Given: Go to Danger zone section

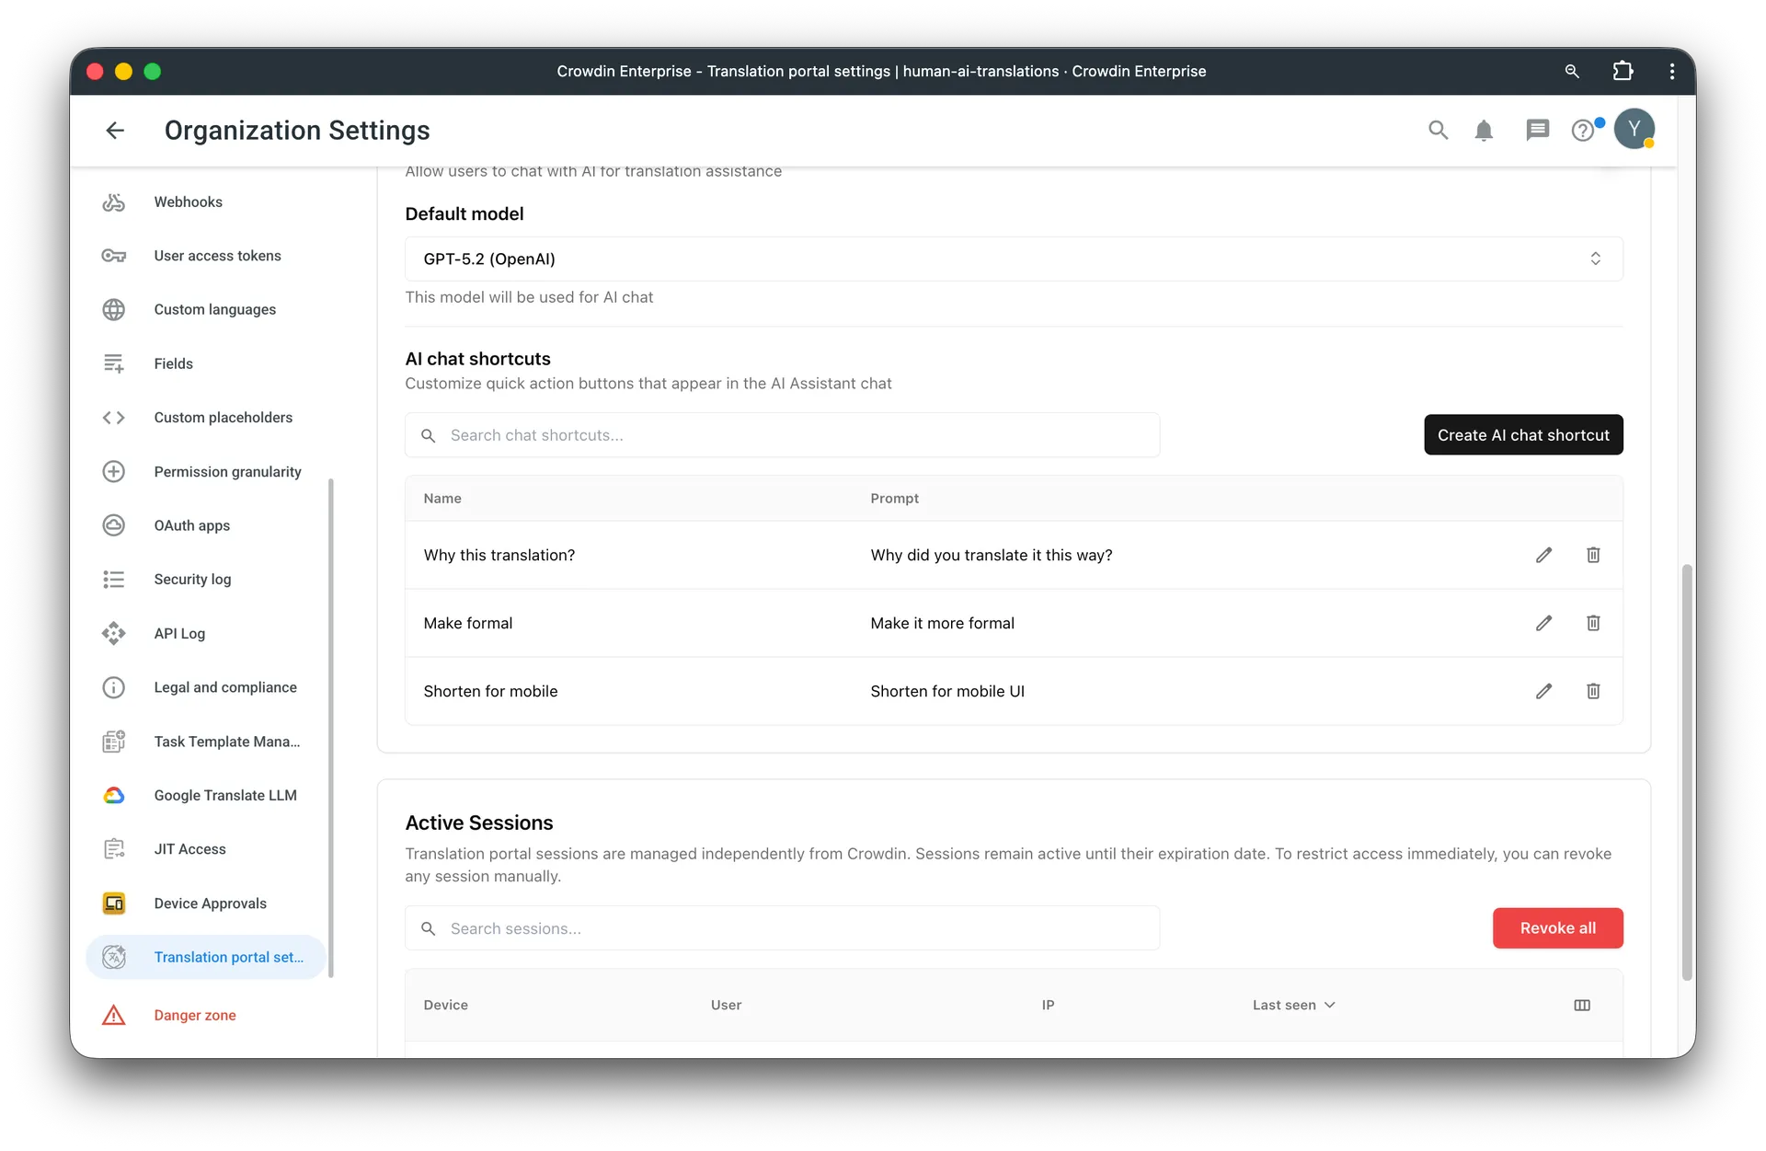Looking at the screenshot, I should click(194, 1015).
